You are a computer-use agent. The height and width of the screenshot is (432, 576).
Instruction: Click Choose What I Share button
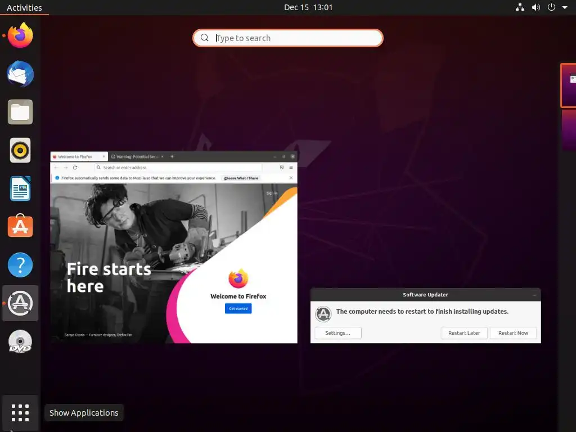241,178
